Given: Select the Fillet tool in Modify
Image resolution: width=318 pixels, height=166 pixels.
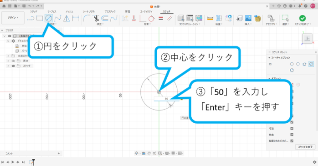Looking at the screenshot, I should (x=87, y=19).
